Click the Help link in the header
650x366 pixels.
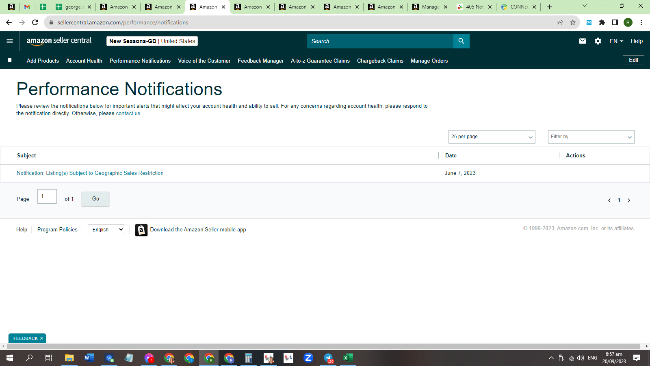pos(637,41)
